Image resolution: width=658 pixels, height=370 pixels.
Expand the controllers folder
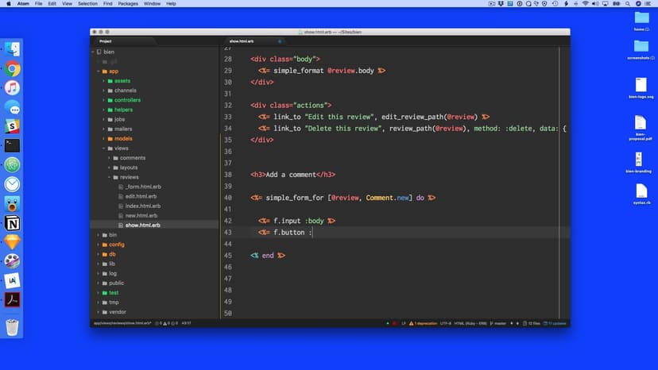pos(103,100)
